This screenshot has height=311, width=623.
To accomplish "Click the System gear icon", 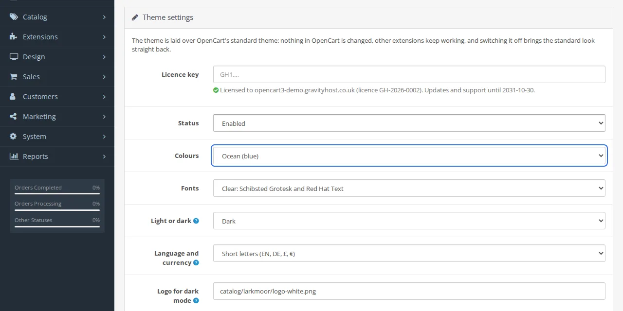I will tap(13, 137).
